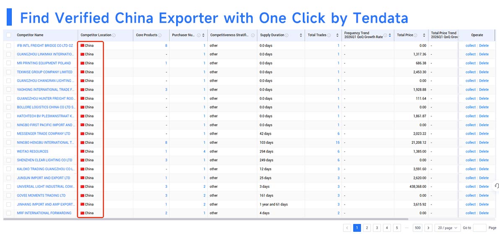
Task: Click core products 8 in IFB INTL row
Action: tap(166, 46)
